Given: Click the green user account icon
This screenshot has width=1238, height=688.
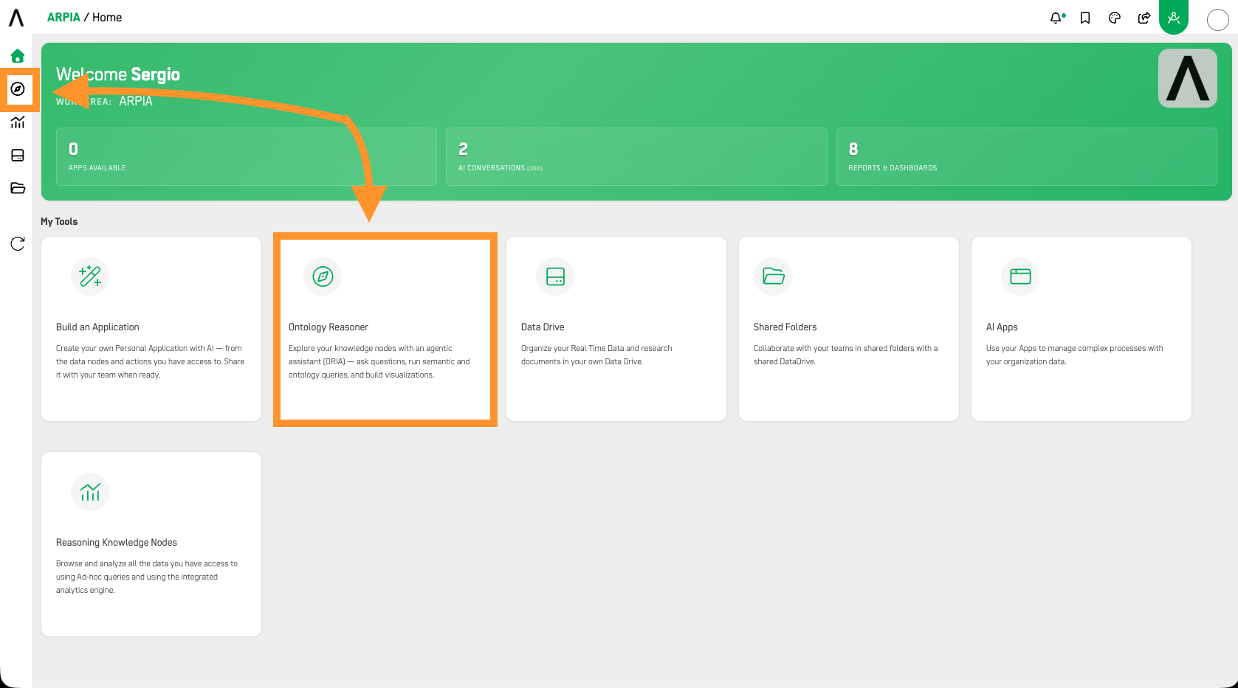Looking at the screenshot, I should coord(1174,17).
